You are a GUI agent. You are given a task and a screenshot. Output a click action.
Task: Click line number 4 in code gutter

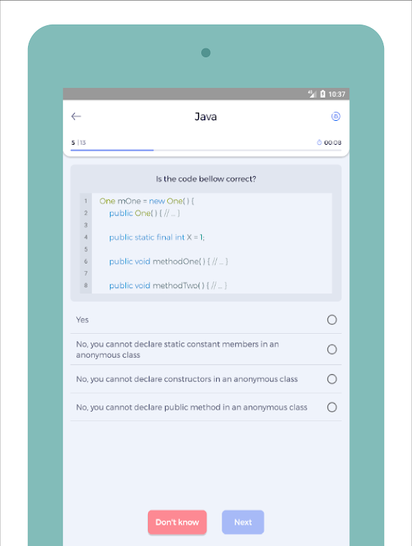pos(85,237)
